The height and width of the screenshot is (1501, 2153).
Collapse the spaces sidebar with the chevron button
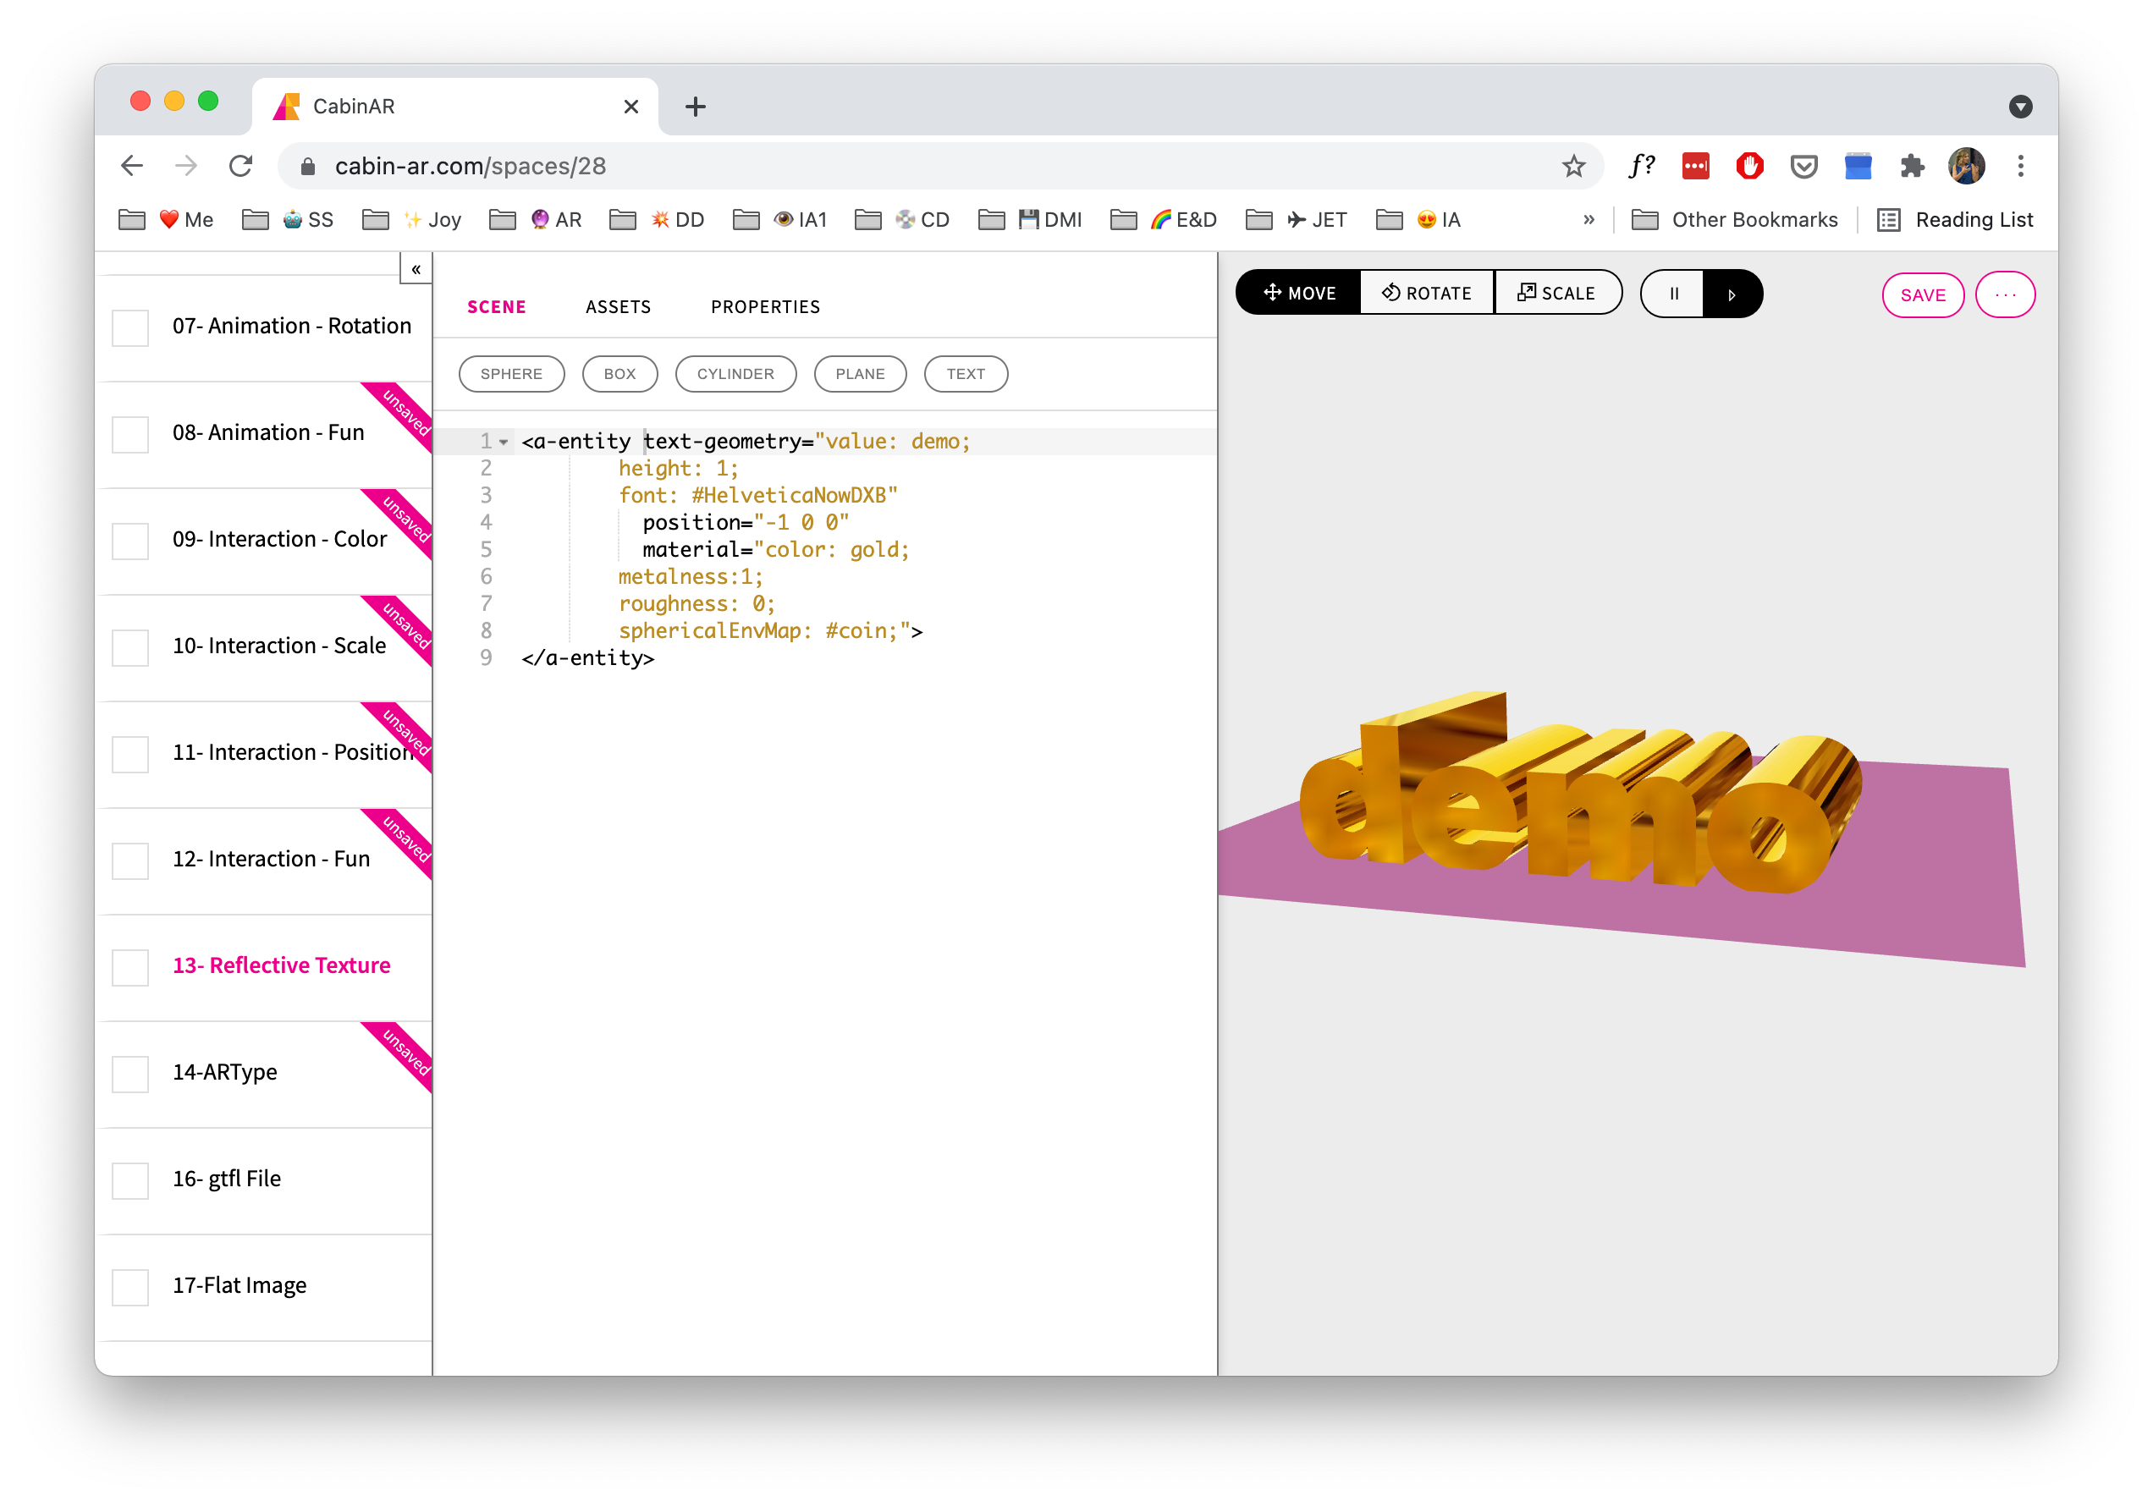point(416,269)
